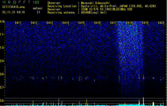This screenshot has width=167, height=106.
Task: Click time marker 0416
Action: pos(97,23)
